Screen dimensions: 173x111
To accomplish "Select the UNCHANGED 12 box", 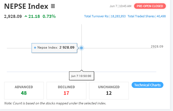I will click(x=109, y=91).
